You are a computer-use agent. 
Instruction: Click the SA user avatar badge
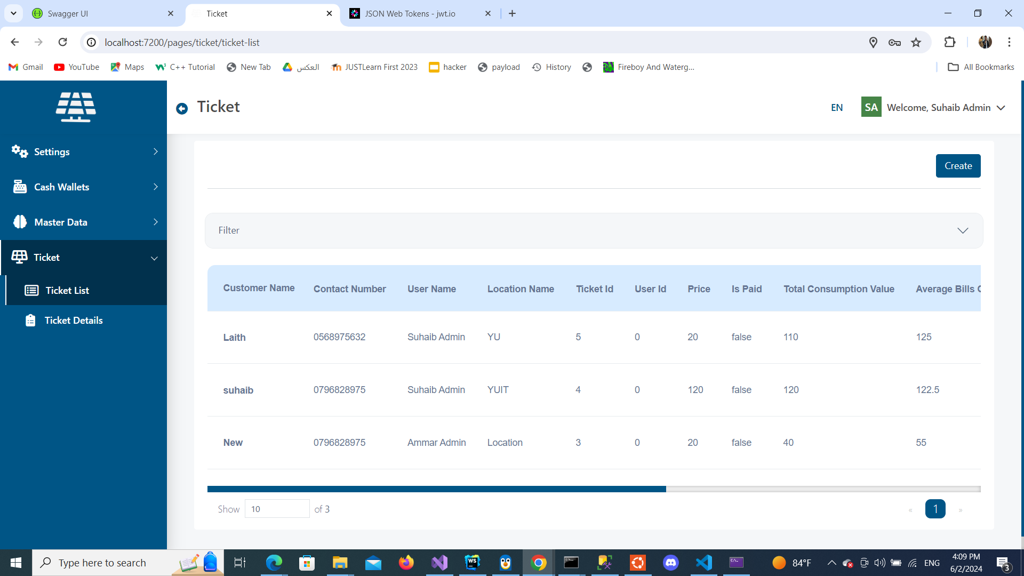point(871,107)
